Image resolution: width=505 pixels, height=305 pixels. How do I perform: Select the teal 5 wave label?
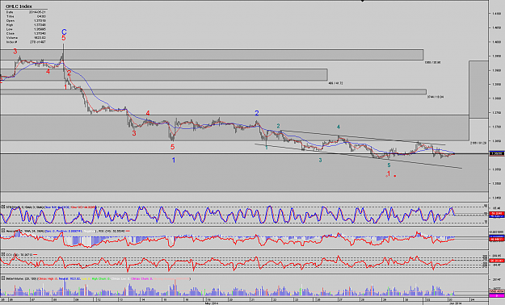[389, 165]
